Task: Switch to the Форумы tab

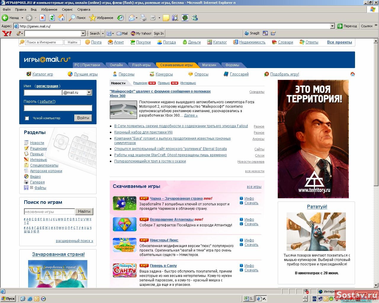Action: tap(232, 65)
